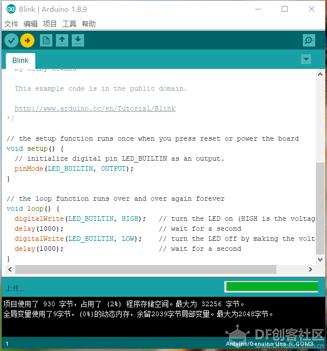
Task: Open the 编辑 menu
Action: [31, 24]
